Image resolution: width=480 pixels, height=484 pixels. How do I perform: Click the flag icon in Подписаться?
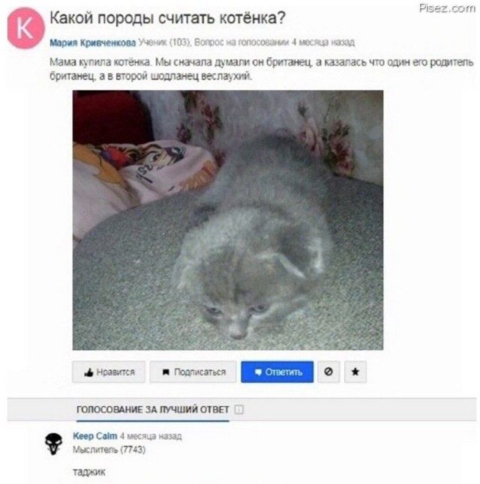click(166, 372)
